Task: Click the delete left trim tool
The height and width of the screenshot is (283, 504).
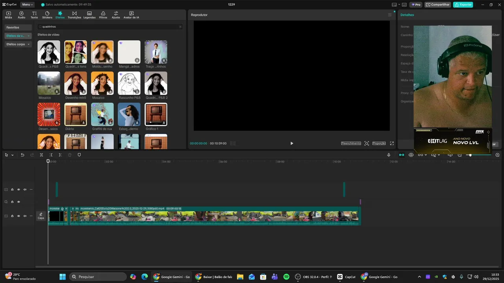Action: pos(51,155)
